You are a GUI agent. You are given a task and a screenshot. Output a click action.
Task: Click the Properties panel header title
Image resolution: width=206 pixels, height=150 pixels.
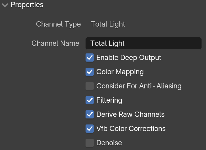27,5
